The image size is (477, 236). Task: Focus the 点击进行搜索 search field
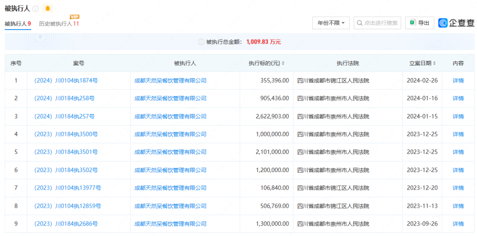377,23
